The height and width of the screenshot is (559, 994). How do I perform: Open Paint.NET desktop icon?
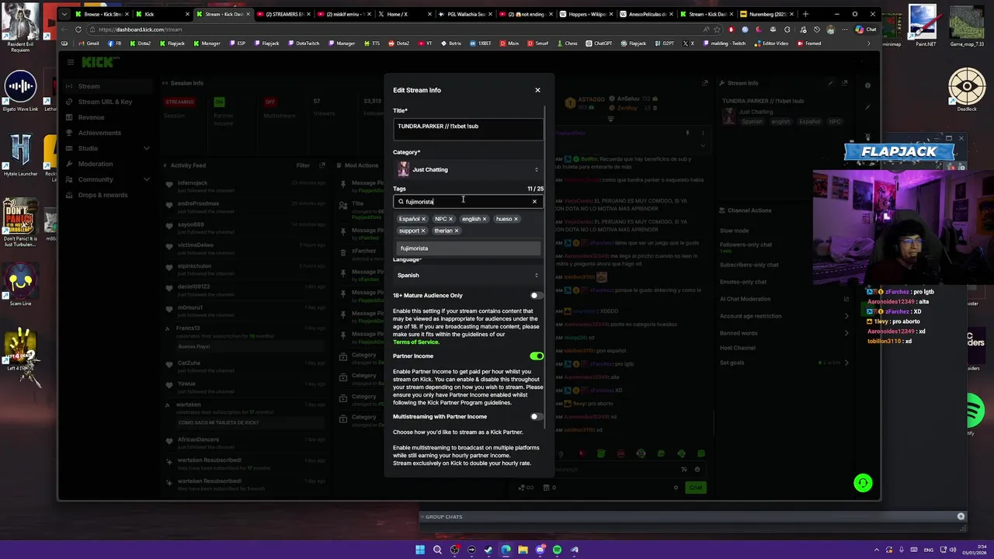923,26
